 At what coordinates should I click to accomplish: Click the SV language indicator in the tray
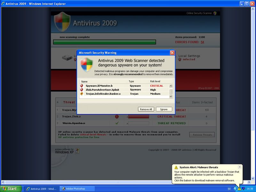click(x=229, y=189)
